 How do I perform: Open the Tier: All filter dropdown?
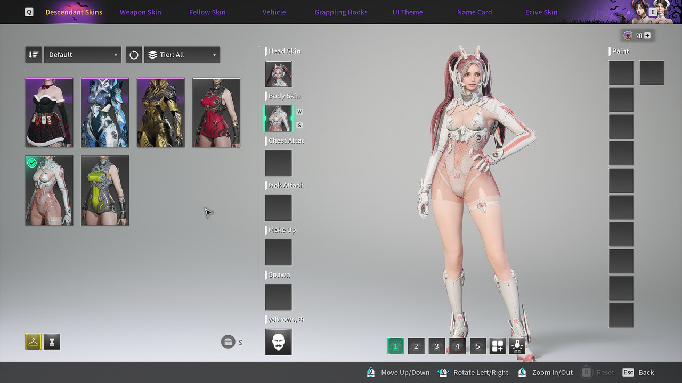click(182, 55)
